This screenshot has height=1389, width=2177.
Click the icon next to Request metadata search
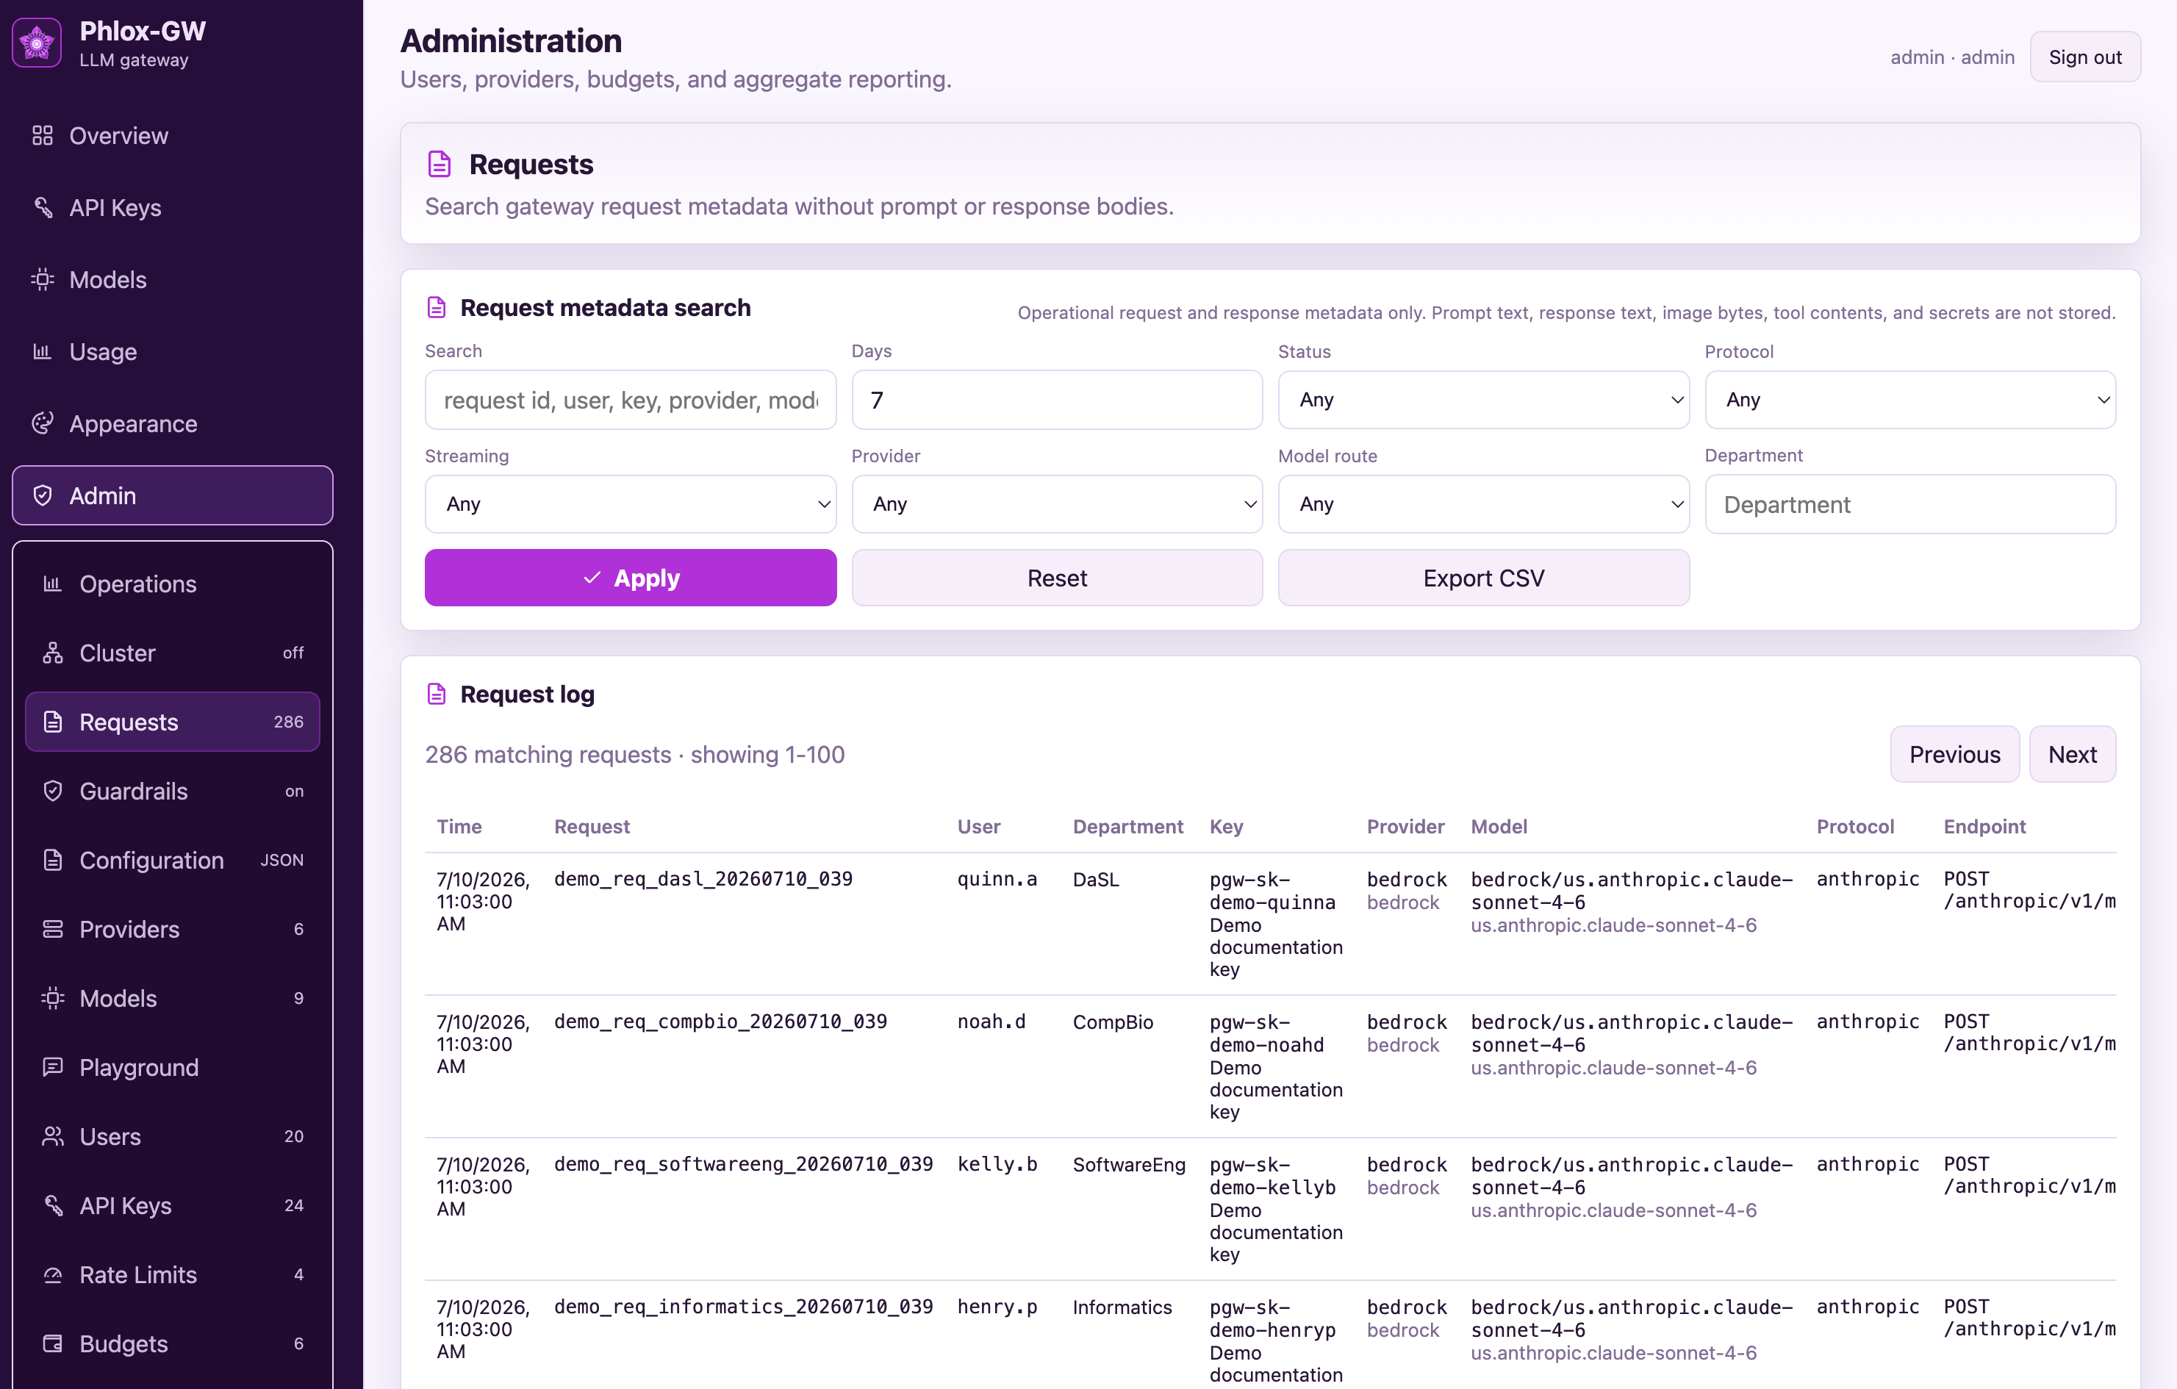pyautogui.click(x=437, y=308)
